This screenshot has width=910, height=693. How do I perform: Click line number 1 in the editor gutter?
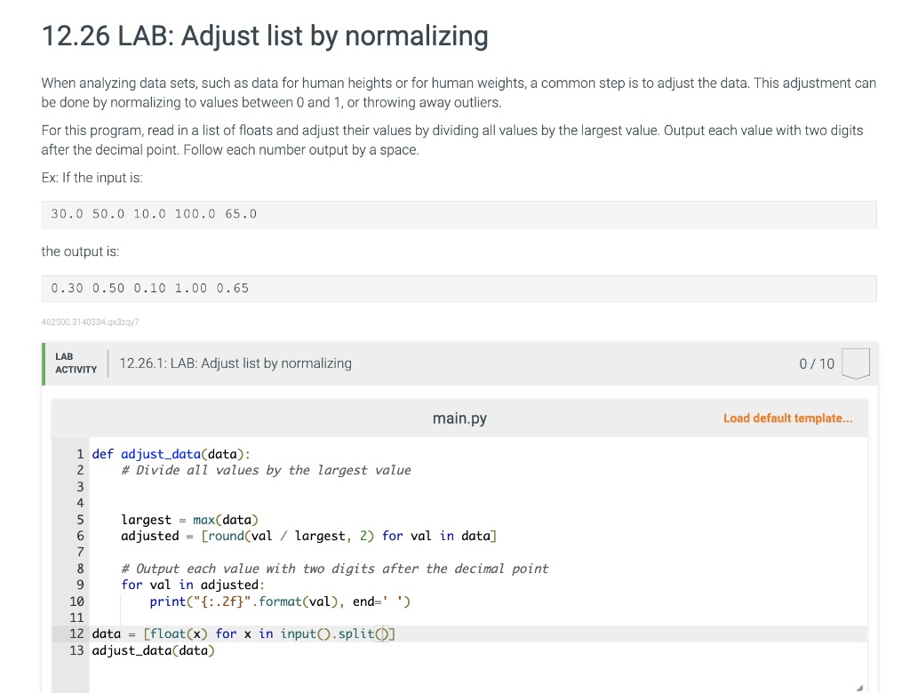pyautogui.click(x=80, y=453)
